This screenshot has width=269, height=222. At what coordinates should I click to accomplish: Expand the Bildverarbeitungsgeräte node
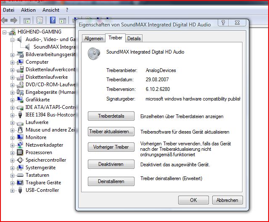[12, 55]
